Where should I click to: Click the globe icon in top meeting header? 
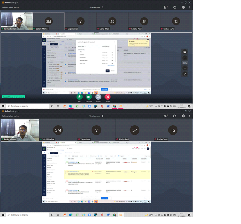click(x=183, y=7)
